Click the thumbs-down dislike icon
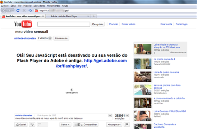 click(32, 124)
